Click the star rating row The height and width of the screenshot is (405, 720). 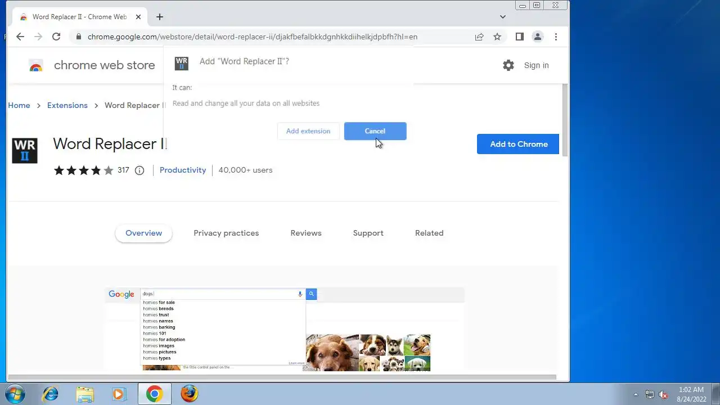click(x=83, y=170)
